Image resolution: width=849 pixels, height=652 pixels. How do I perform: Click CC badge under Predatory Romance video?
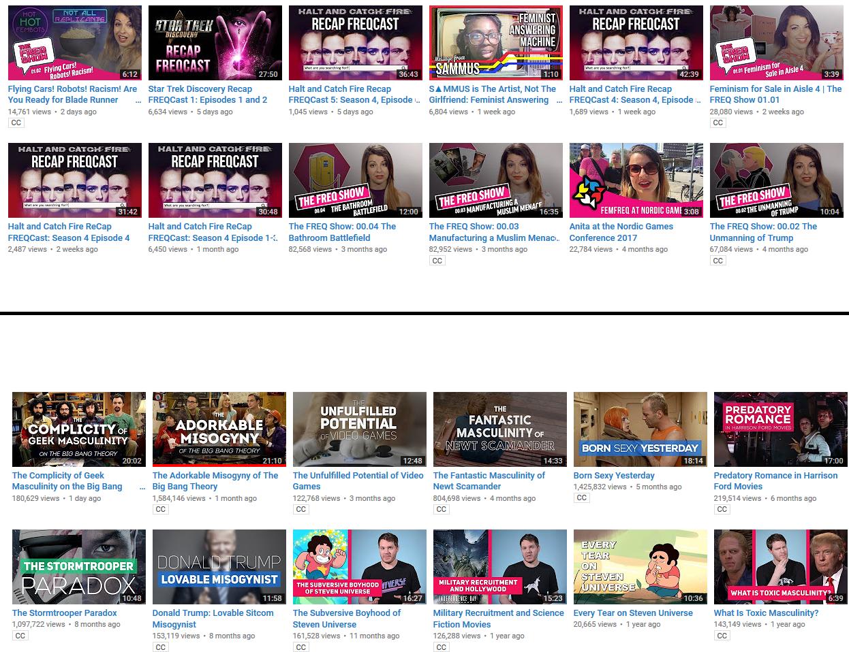coord(722,509)
